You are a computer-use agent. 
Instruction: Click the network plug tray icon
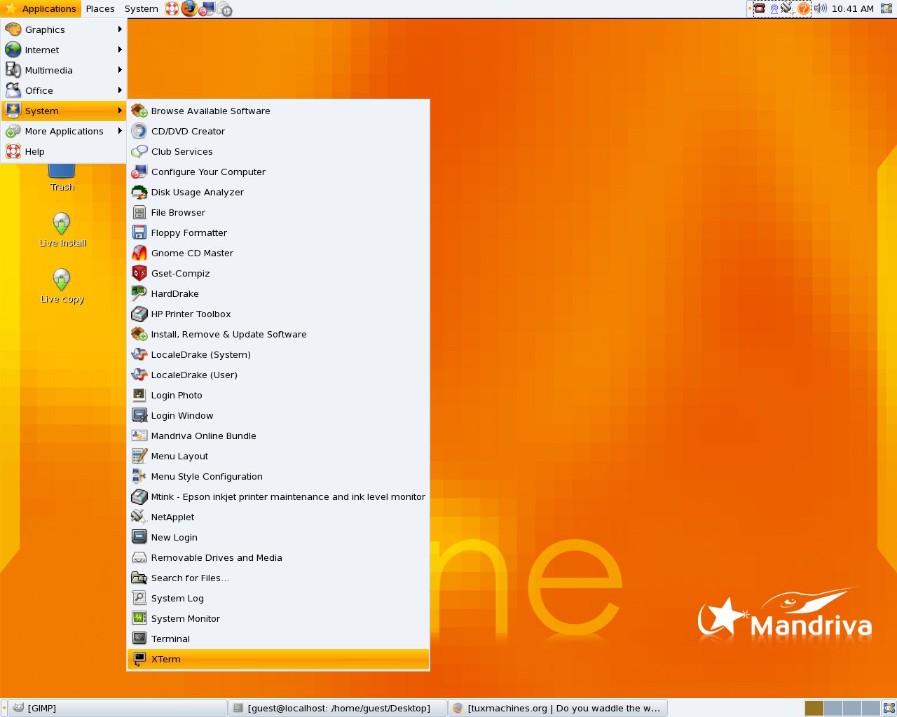tap(788, 8)
